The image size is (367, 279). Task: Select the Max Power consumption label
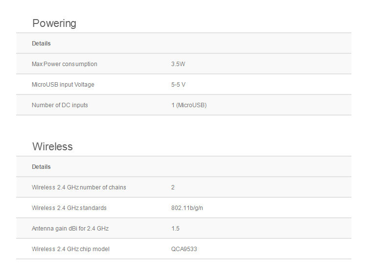(64, 64)
